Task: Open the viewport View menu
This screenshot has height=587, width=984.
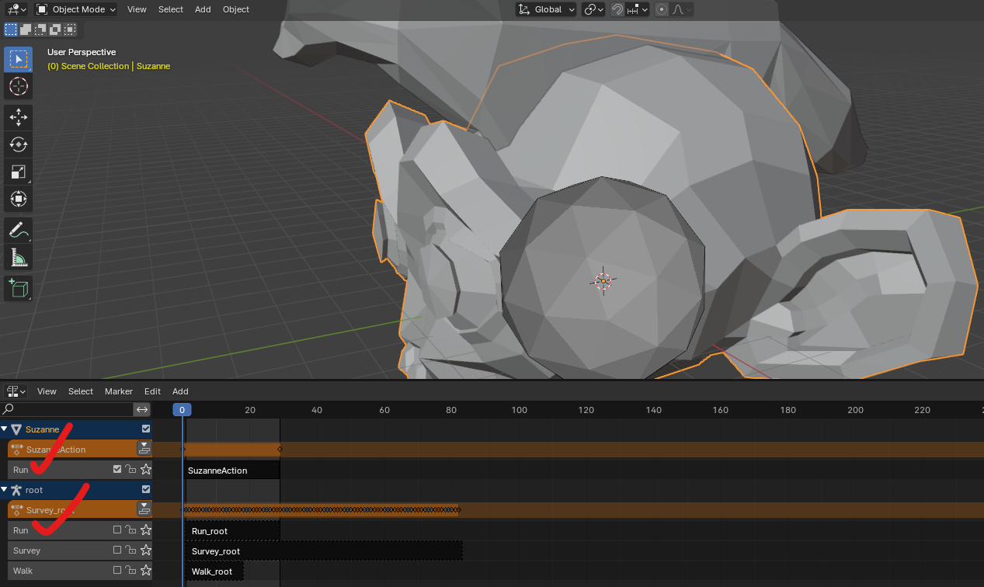Action: click(137, 9)
